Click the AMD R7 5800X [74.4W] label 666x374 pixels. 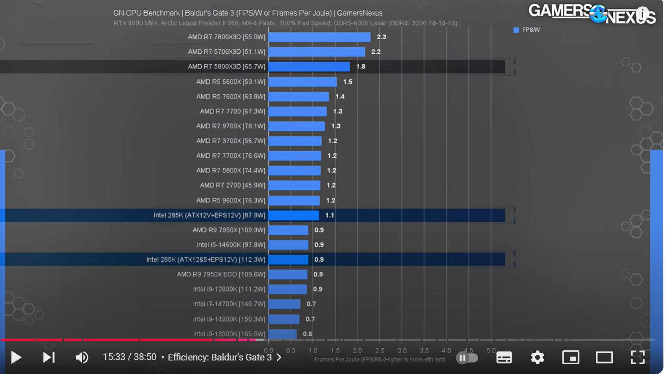tap(231, 170)
